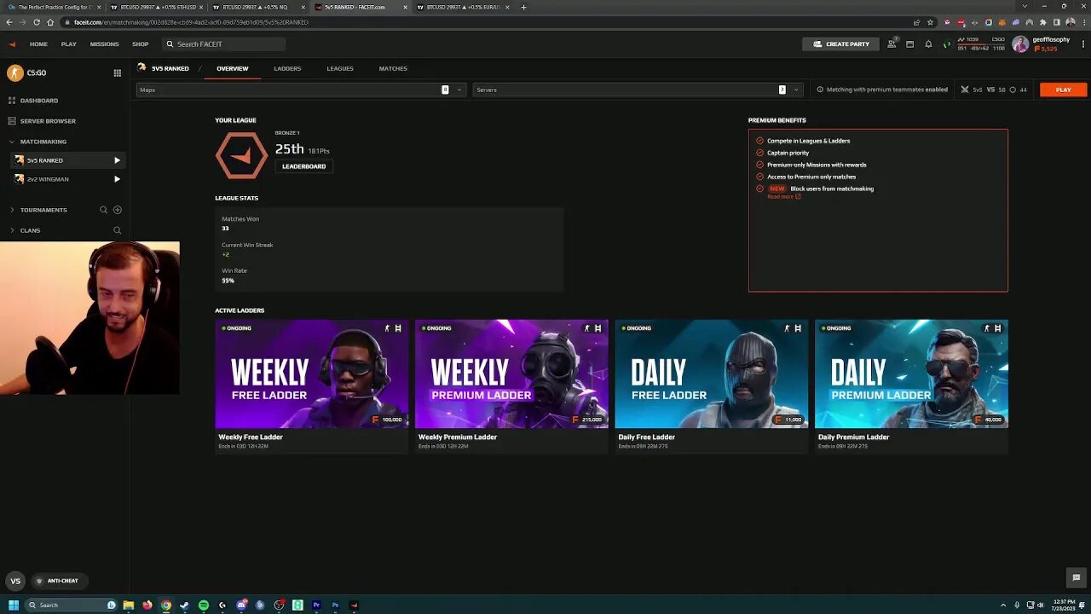Click the VS icon at sidebar bottom
Viewport: 1091px width, 614px height.
[14, 581]
